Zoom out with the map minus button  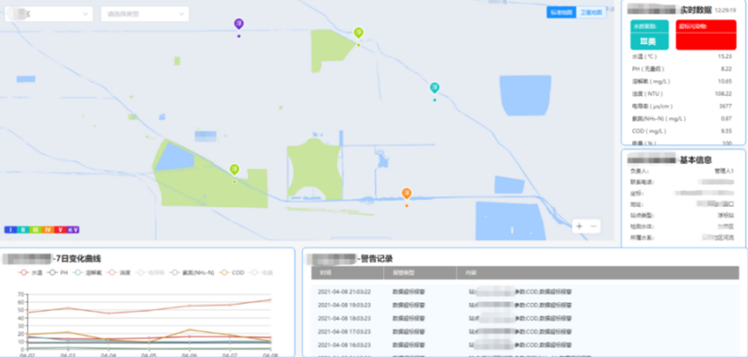(x=594, y=226)
